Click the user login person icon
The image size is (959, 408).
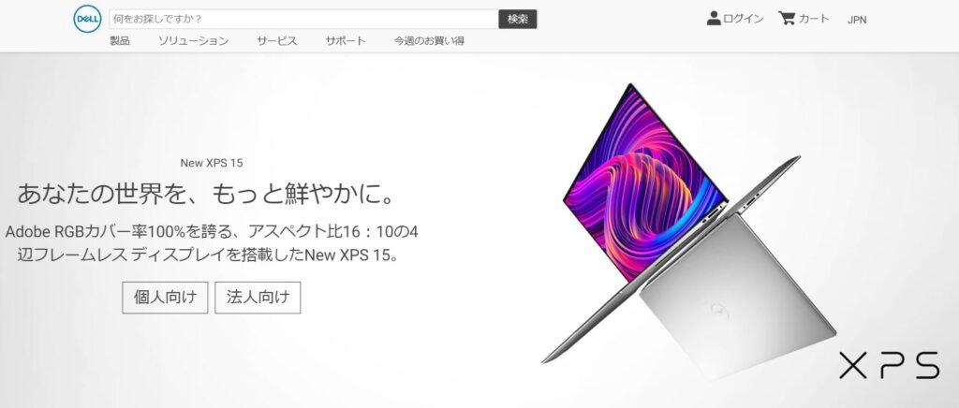[x=713, y=19]
